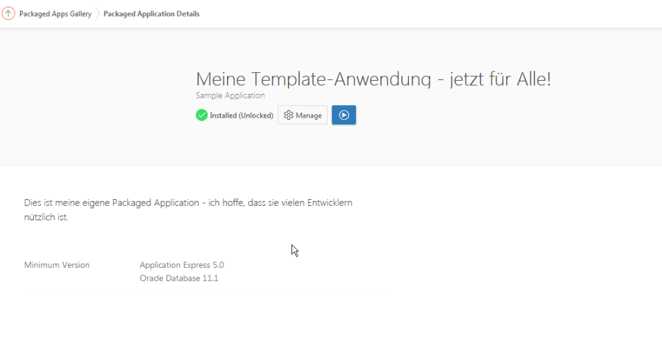
Task: Click the Meine Template-Anwendung title
Action: (x=373, y=79)
